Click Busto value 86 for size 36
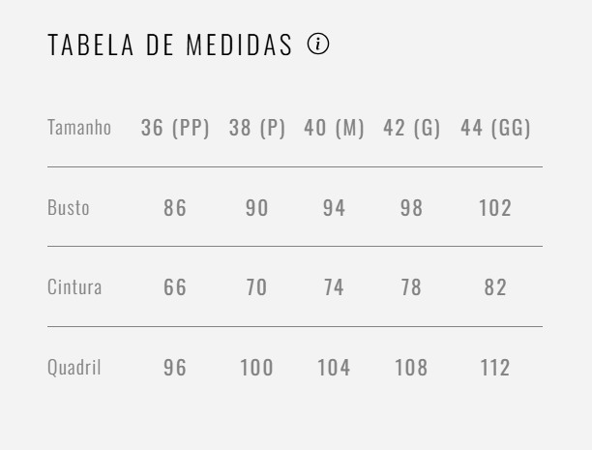The image size is (592, 450). 175,208
